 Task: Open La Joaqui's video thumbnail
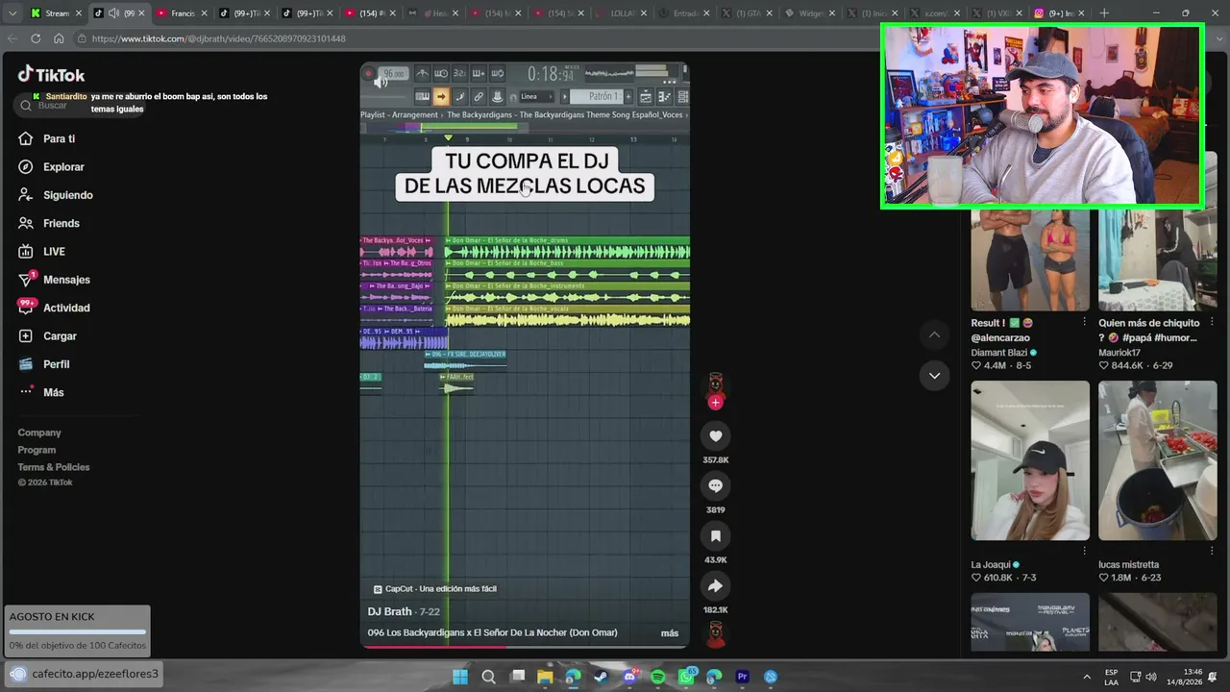pos(1030,460)
